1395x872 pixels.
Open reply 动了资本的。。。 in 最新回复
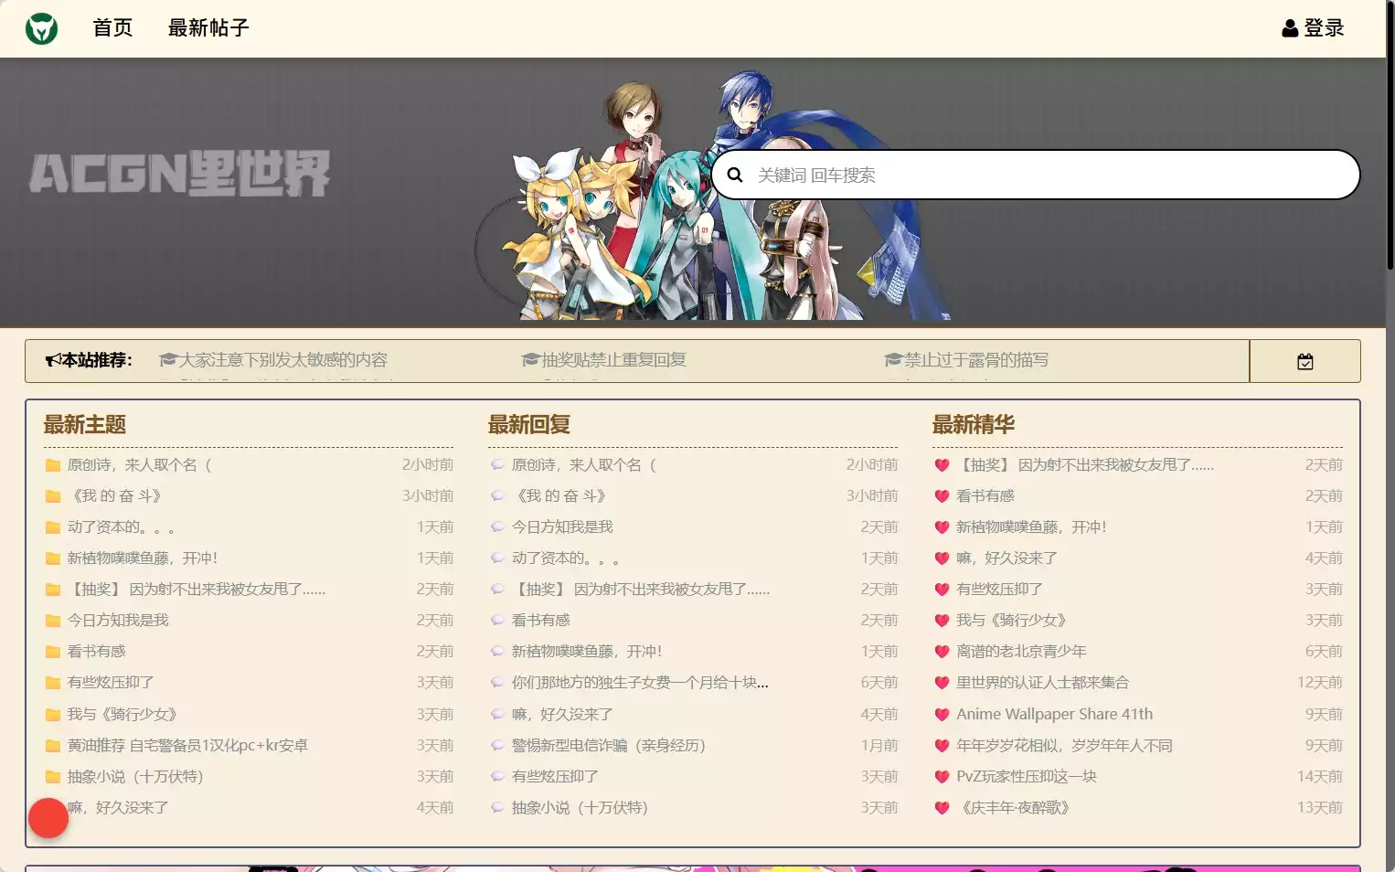click(565, 558)
